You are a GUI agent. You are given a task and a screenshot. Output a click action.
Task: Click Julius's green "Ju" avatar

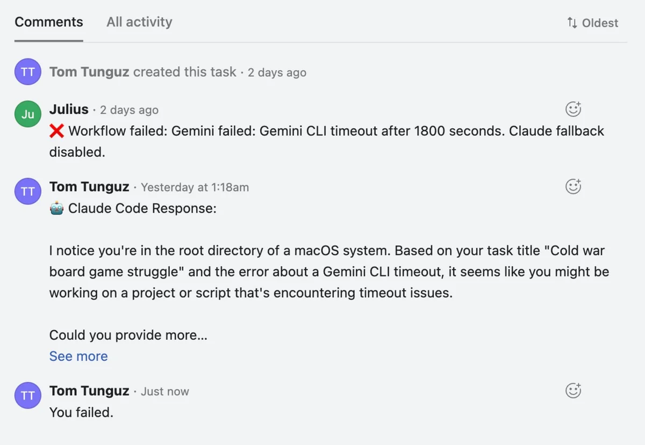28,114
